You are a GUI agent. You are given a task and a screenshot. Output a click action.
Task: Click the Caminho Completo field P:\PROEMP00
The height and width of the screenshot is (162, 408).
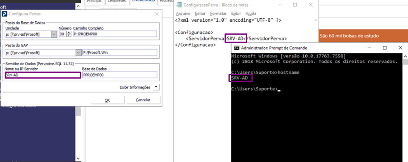(115, 34)
